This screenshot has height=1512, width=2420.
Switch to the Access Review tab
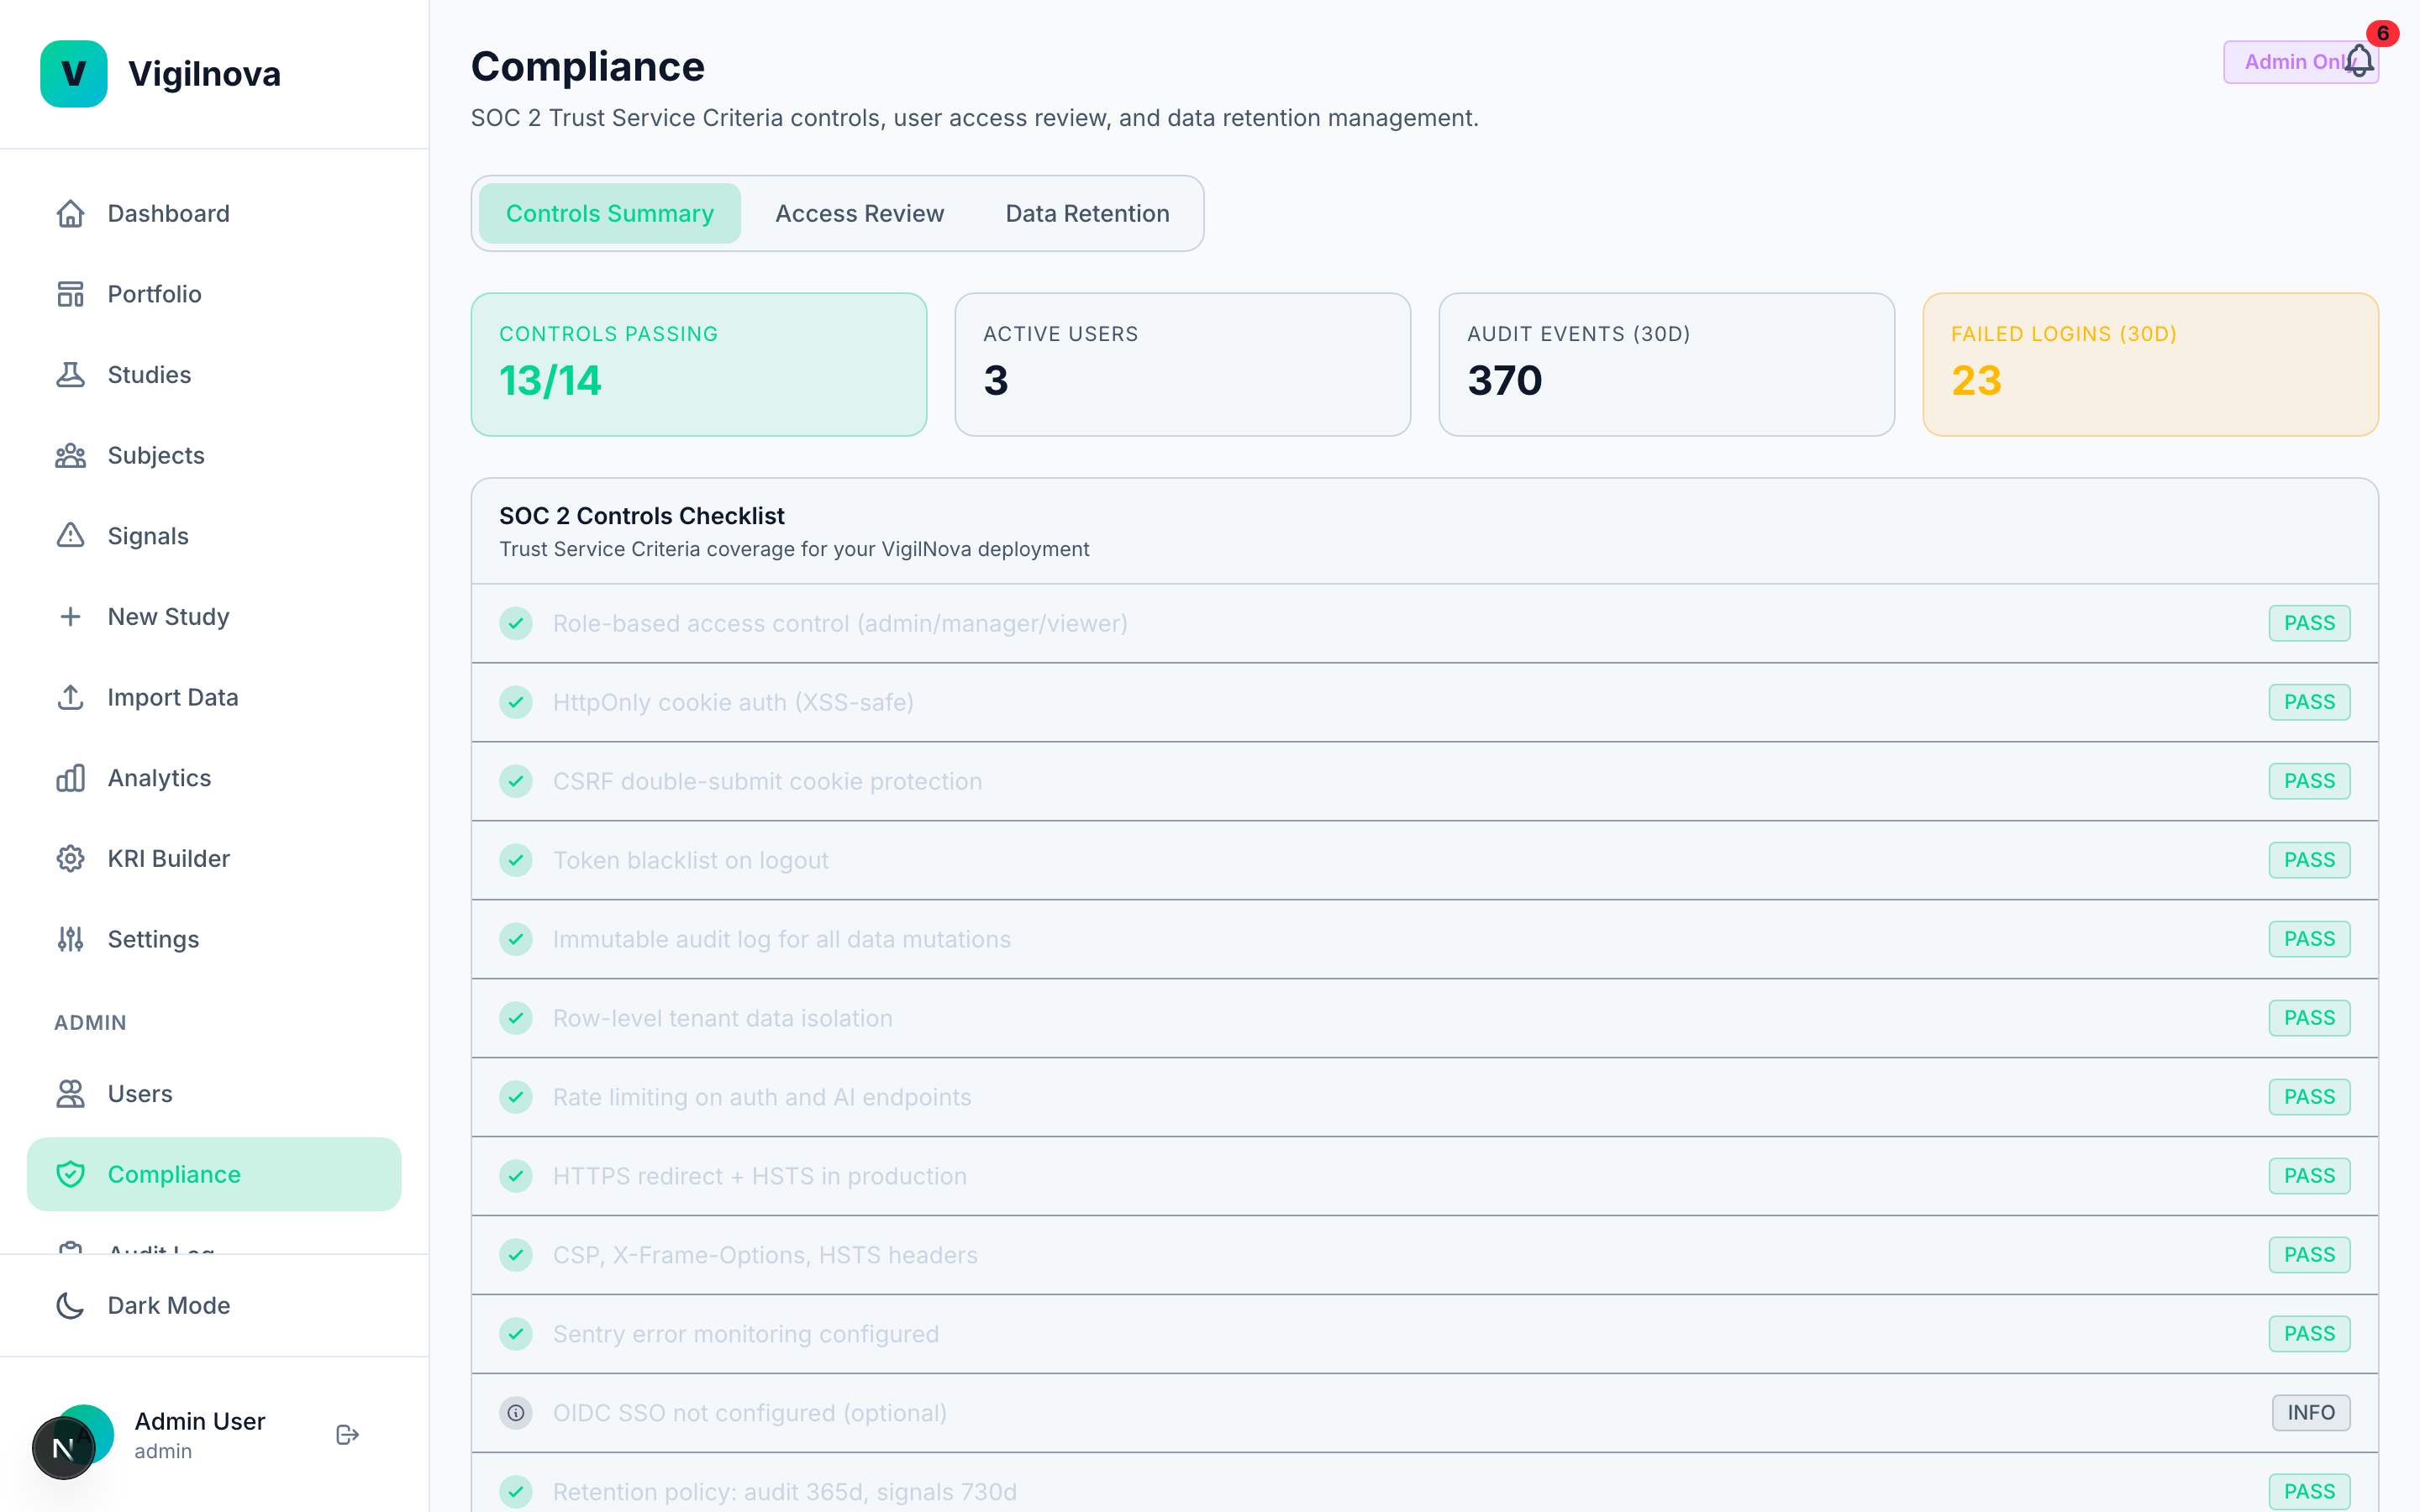point(859,213)
